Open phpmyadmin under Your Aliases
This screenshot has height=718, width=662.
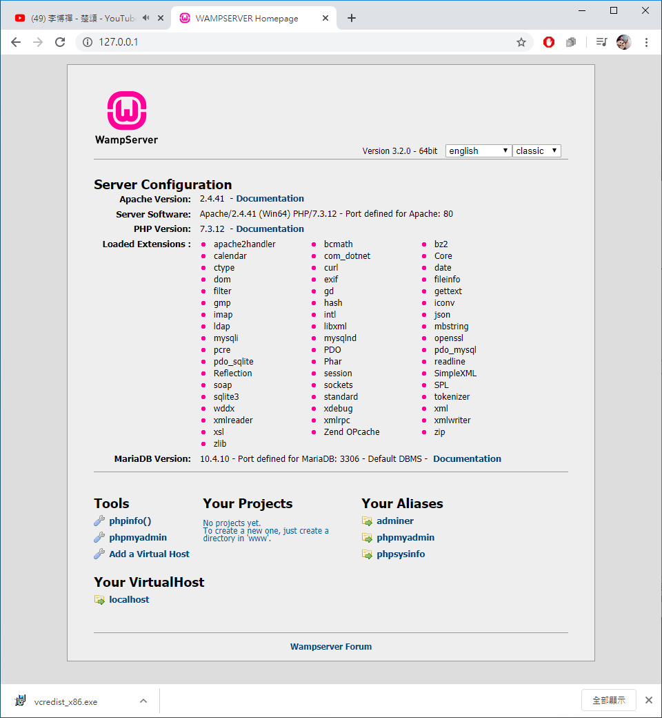tap(405, 537)
